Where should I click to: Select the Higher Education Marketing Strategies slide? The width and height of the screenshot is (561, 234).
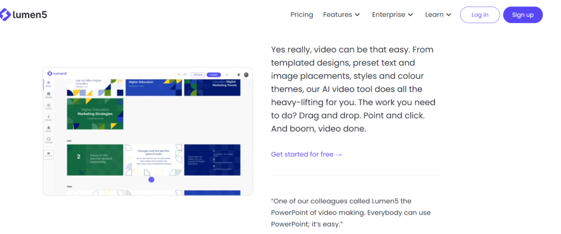point(95,114)
